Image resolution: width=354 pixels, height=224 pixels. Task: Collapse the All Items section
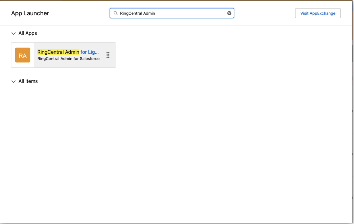[x=13, y=81]
